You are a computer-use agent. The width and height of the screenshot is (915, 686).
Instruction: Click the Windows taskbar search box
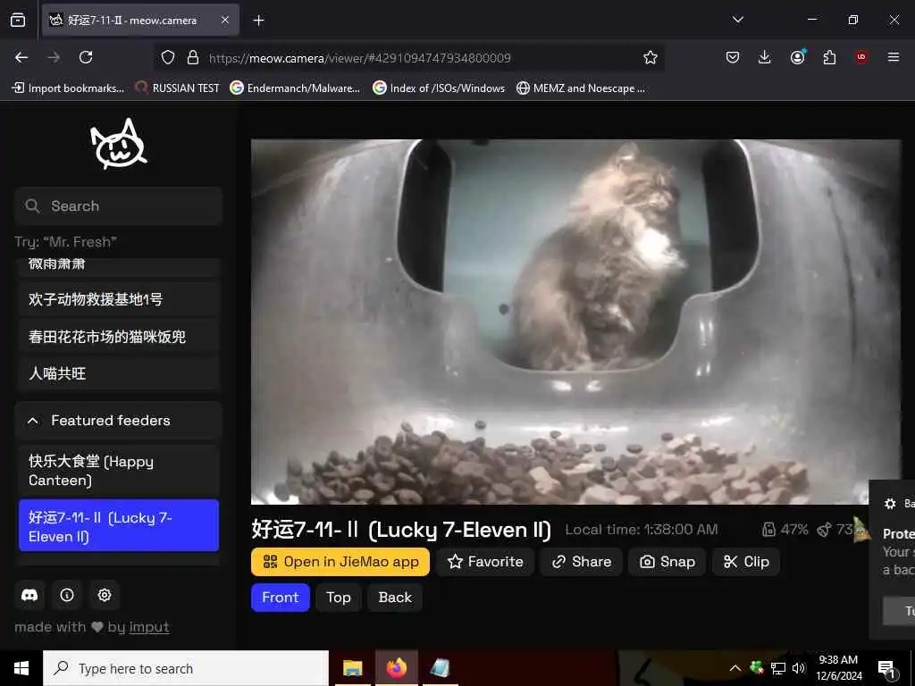pyautogui.click(x=186, y=668)
